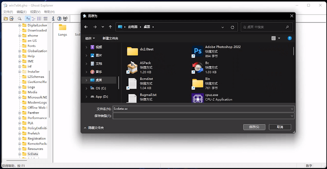Click the question mark Help toolbar icon
The width and height of the screenshot is (327, 169).
click(59, 19)
